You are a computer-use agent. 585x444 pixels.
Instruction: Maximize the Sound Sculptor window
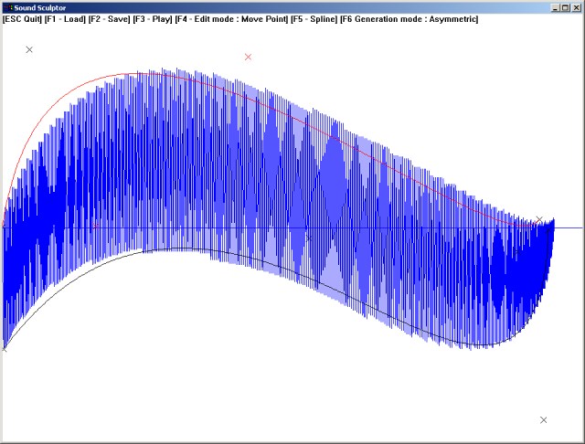565,7
